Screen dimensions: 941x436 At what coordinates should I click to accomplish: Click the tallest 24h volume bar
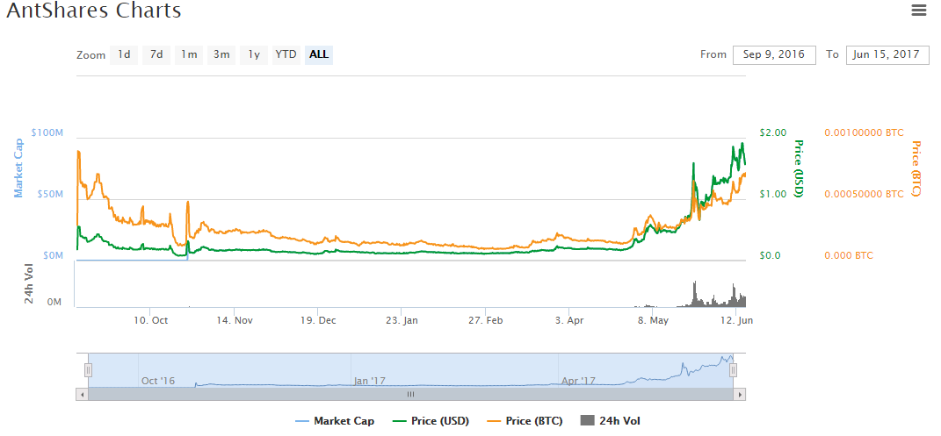694,294
